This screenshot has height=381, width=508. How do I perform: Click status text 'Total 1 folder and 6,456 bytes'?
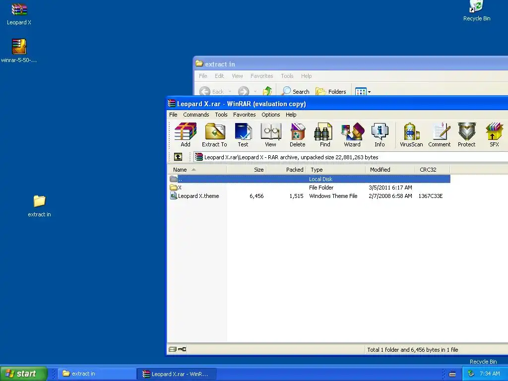[412, 350]
